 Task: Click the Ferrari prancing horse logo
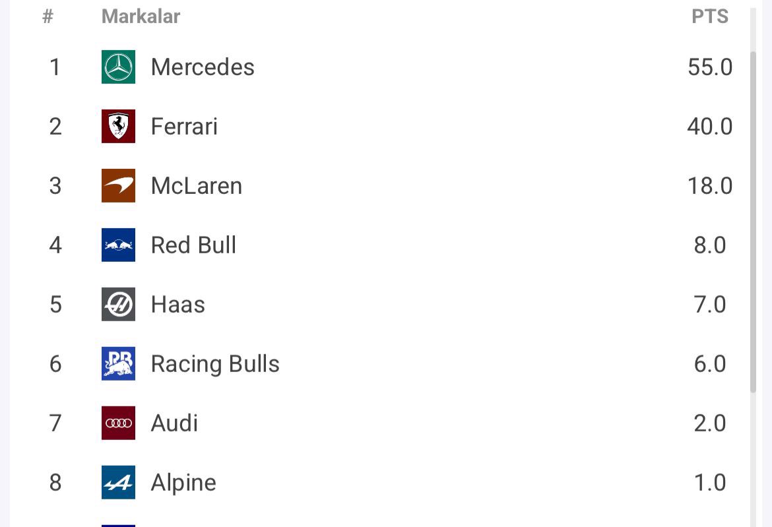[x=118, y=127]
